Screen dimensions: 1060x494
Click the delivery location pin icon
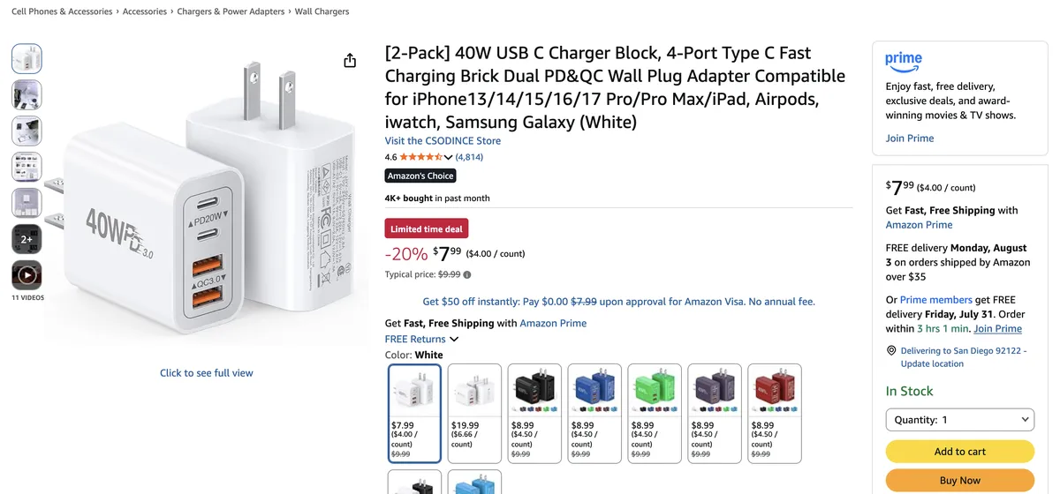[x=891, y=351]
